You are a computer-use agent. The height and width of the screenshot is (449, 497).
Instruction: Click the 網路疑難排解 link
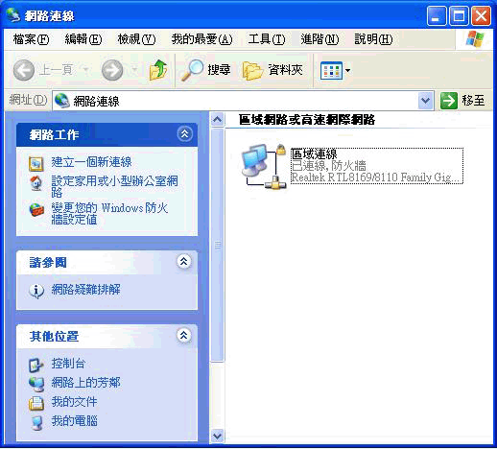[x=85, y=290]
